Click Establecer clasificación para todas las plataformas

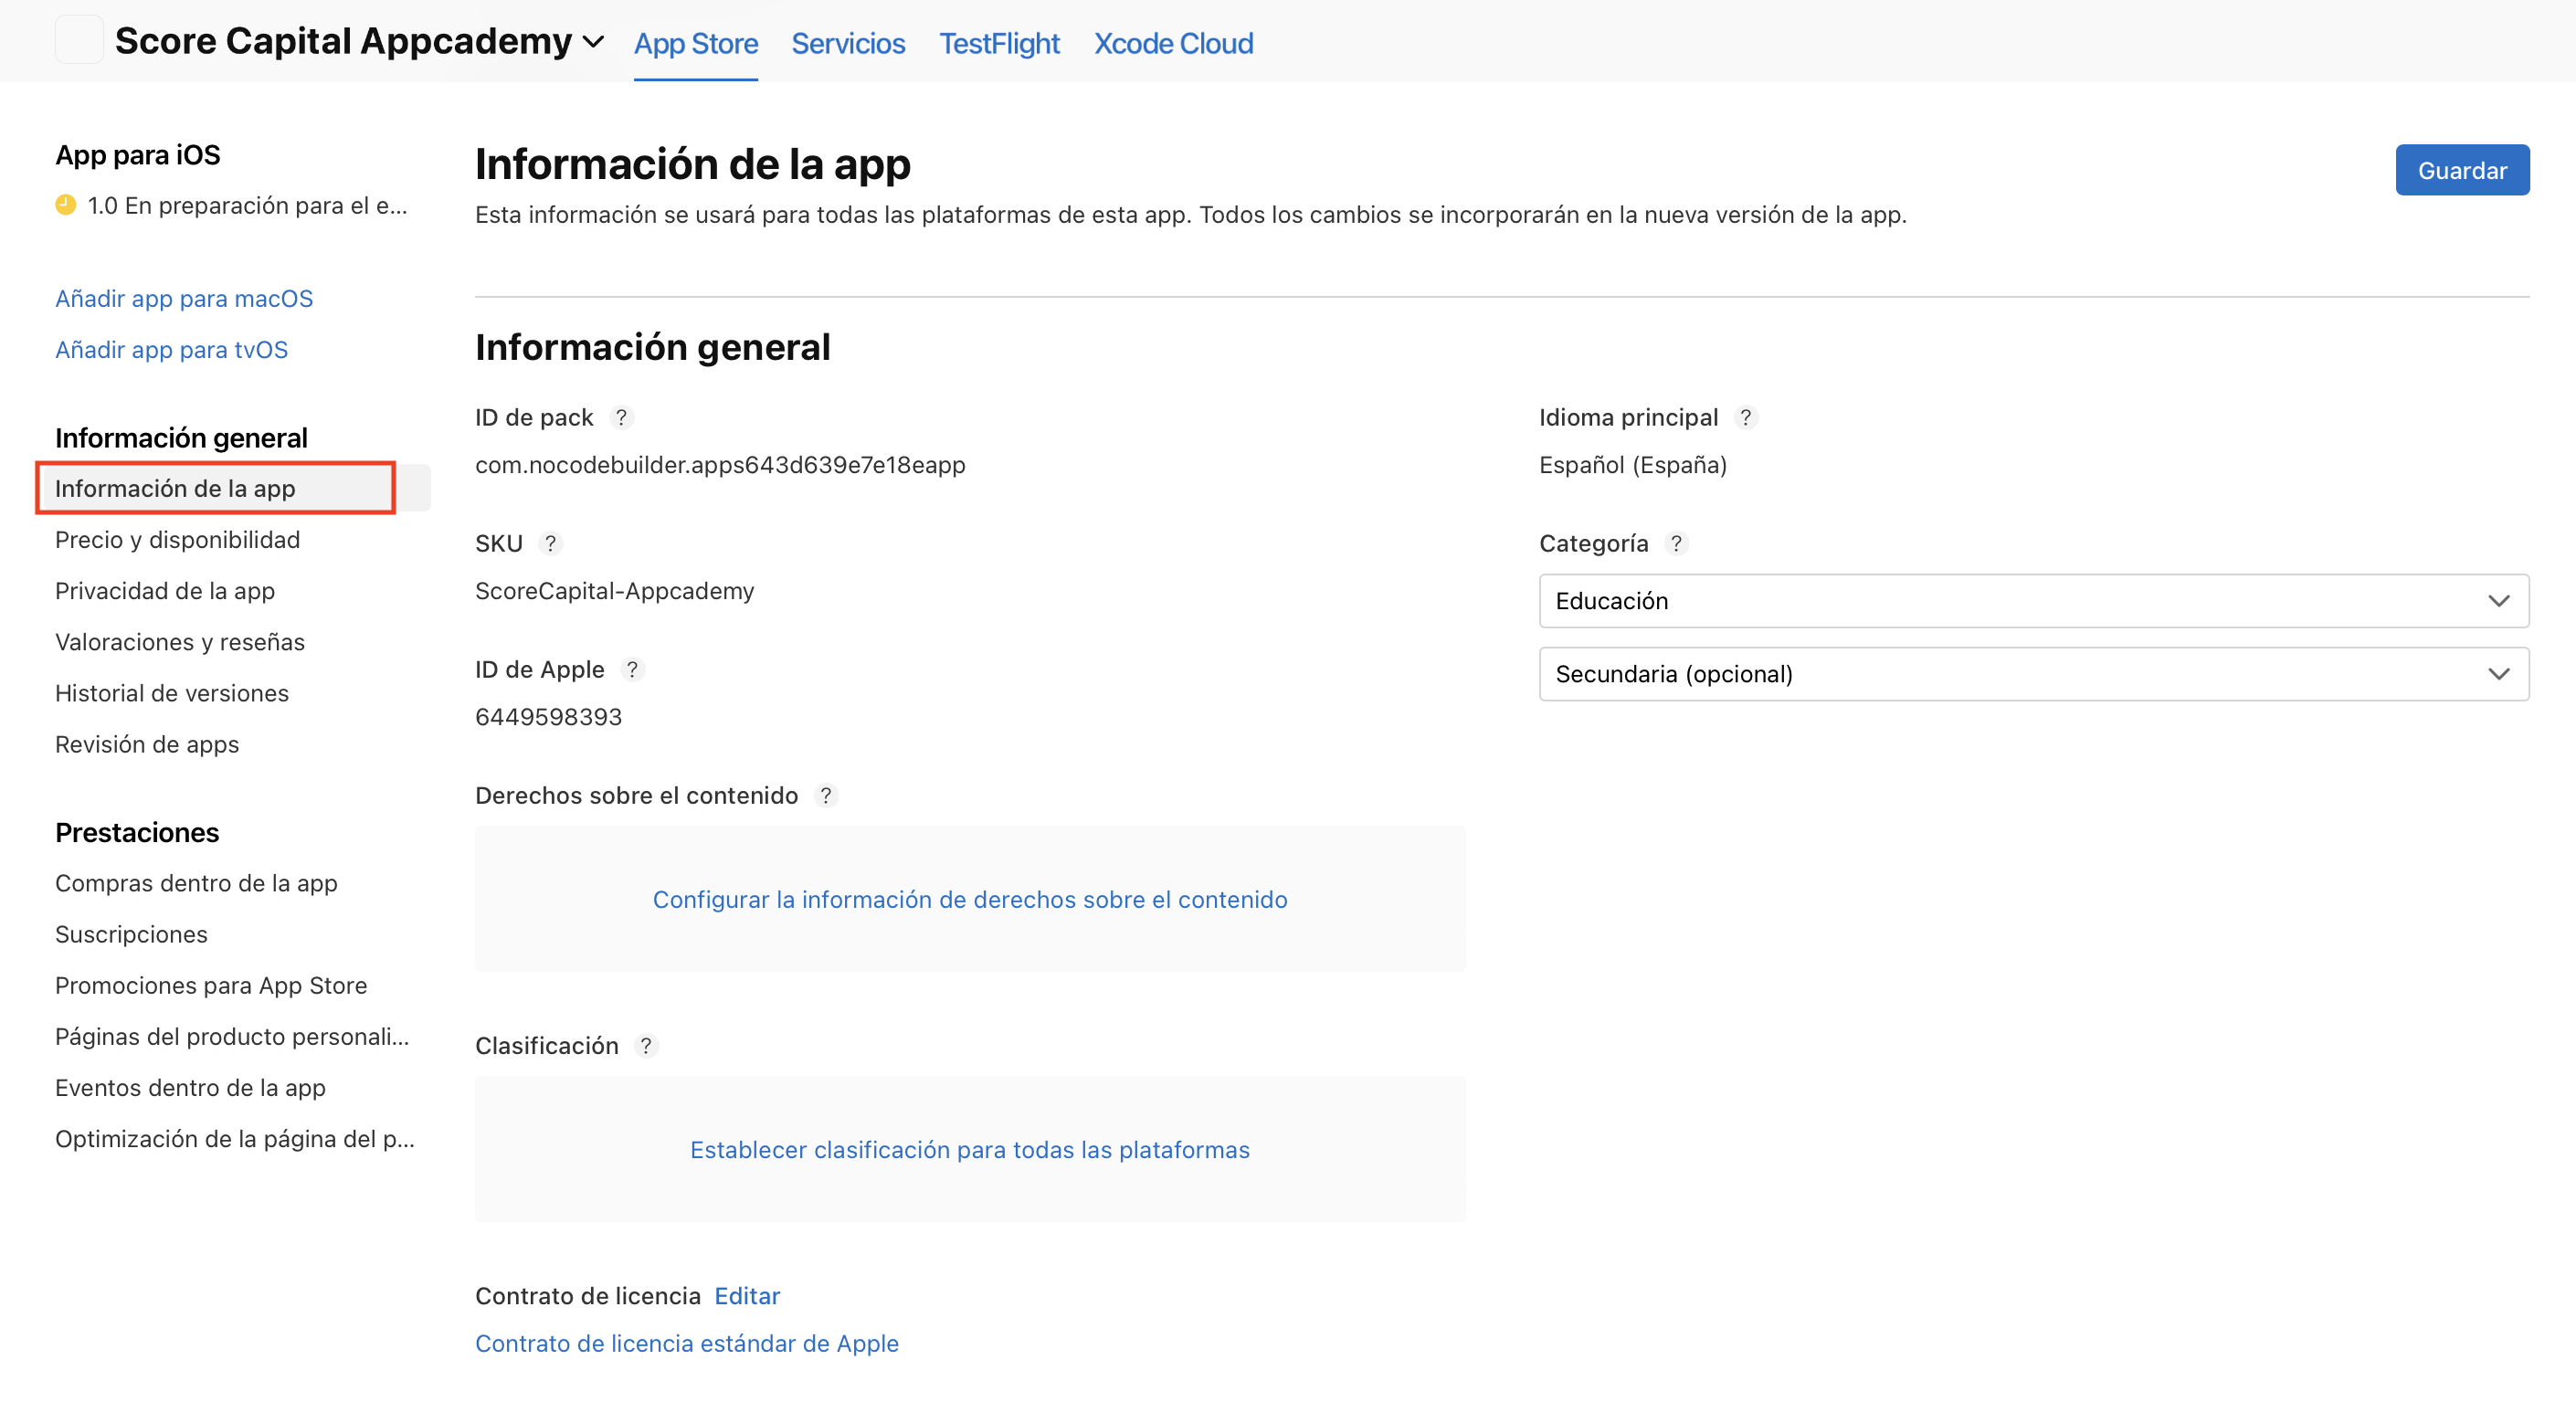point(970,1150)
